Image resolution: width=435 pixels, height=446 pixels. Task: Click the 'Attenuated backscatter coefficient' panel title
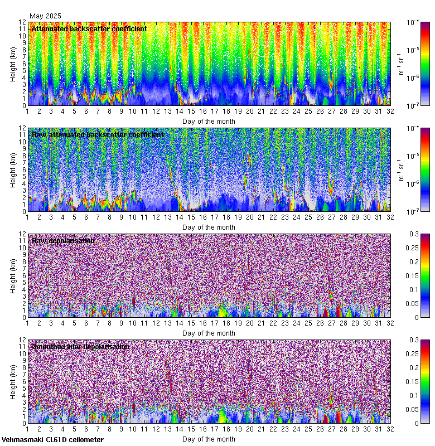(x=89, y=28)
